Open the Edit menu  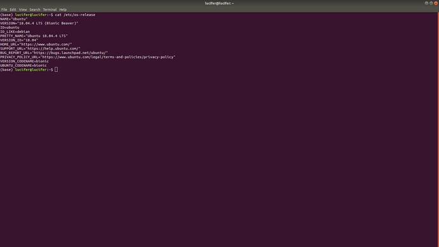point(13,10)
